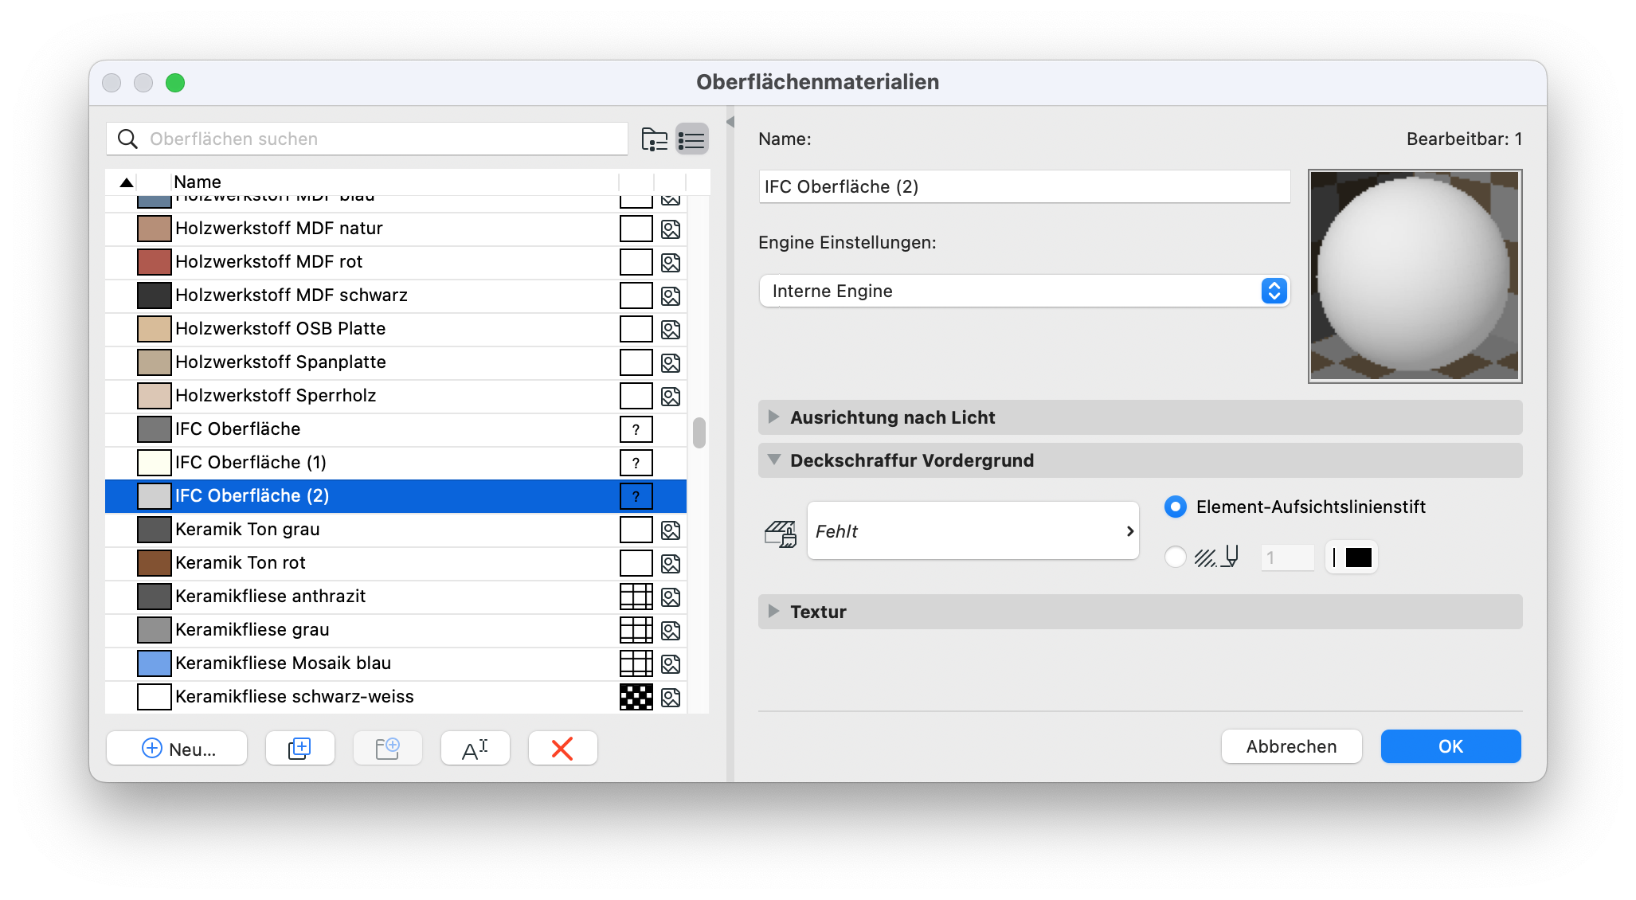
Task: Select Keramikfliese grau row
Action: (396, 630)
